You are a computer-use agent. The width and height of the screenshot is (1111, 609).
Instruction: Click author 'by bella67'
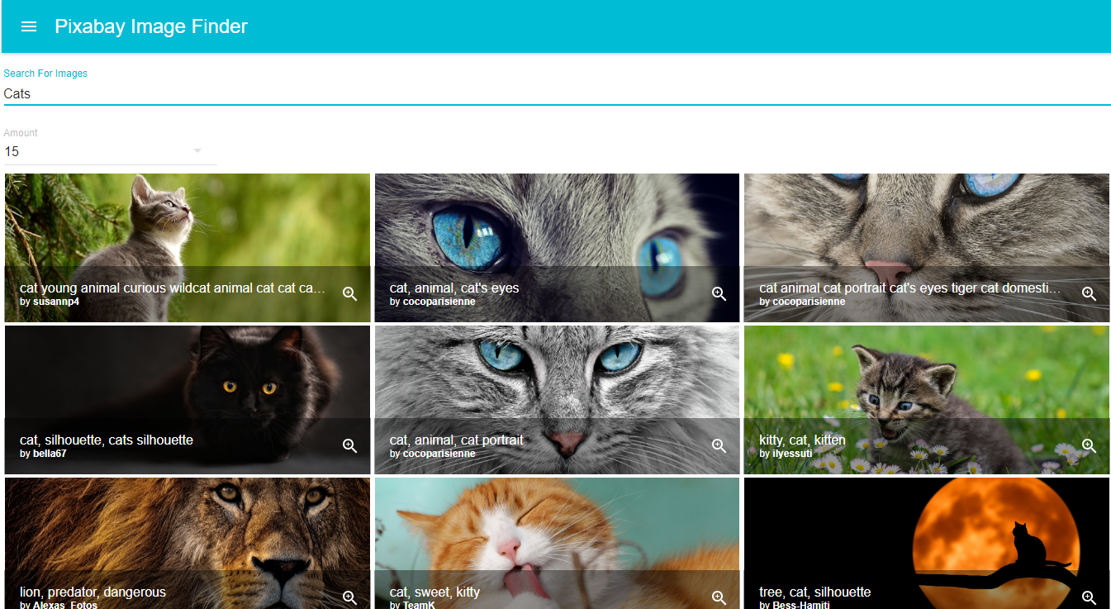(x=43, y=454)
